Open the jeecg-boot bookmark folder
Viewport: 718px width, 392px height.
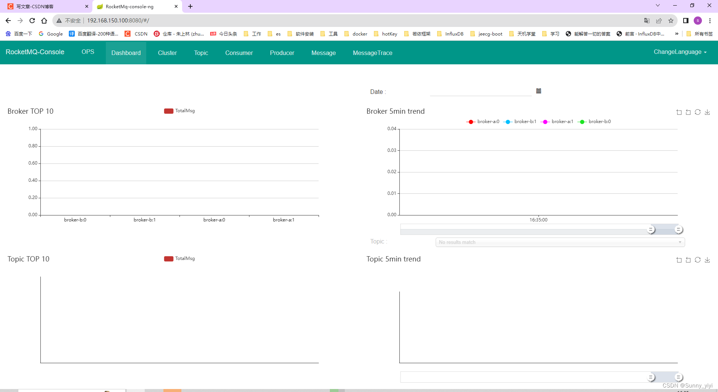tap(486, 34)
